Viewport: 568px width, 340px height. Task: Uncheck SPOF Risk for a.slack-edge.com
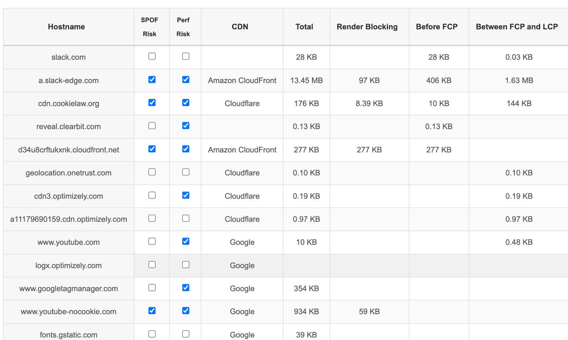pos(152,80)
